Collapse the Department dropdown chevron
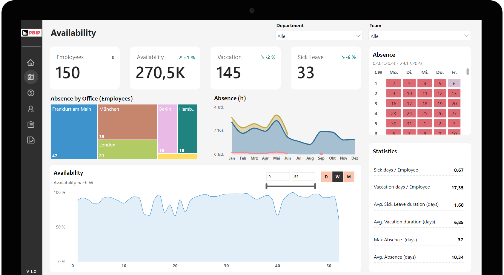 click(358, 35)
